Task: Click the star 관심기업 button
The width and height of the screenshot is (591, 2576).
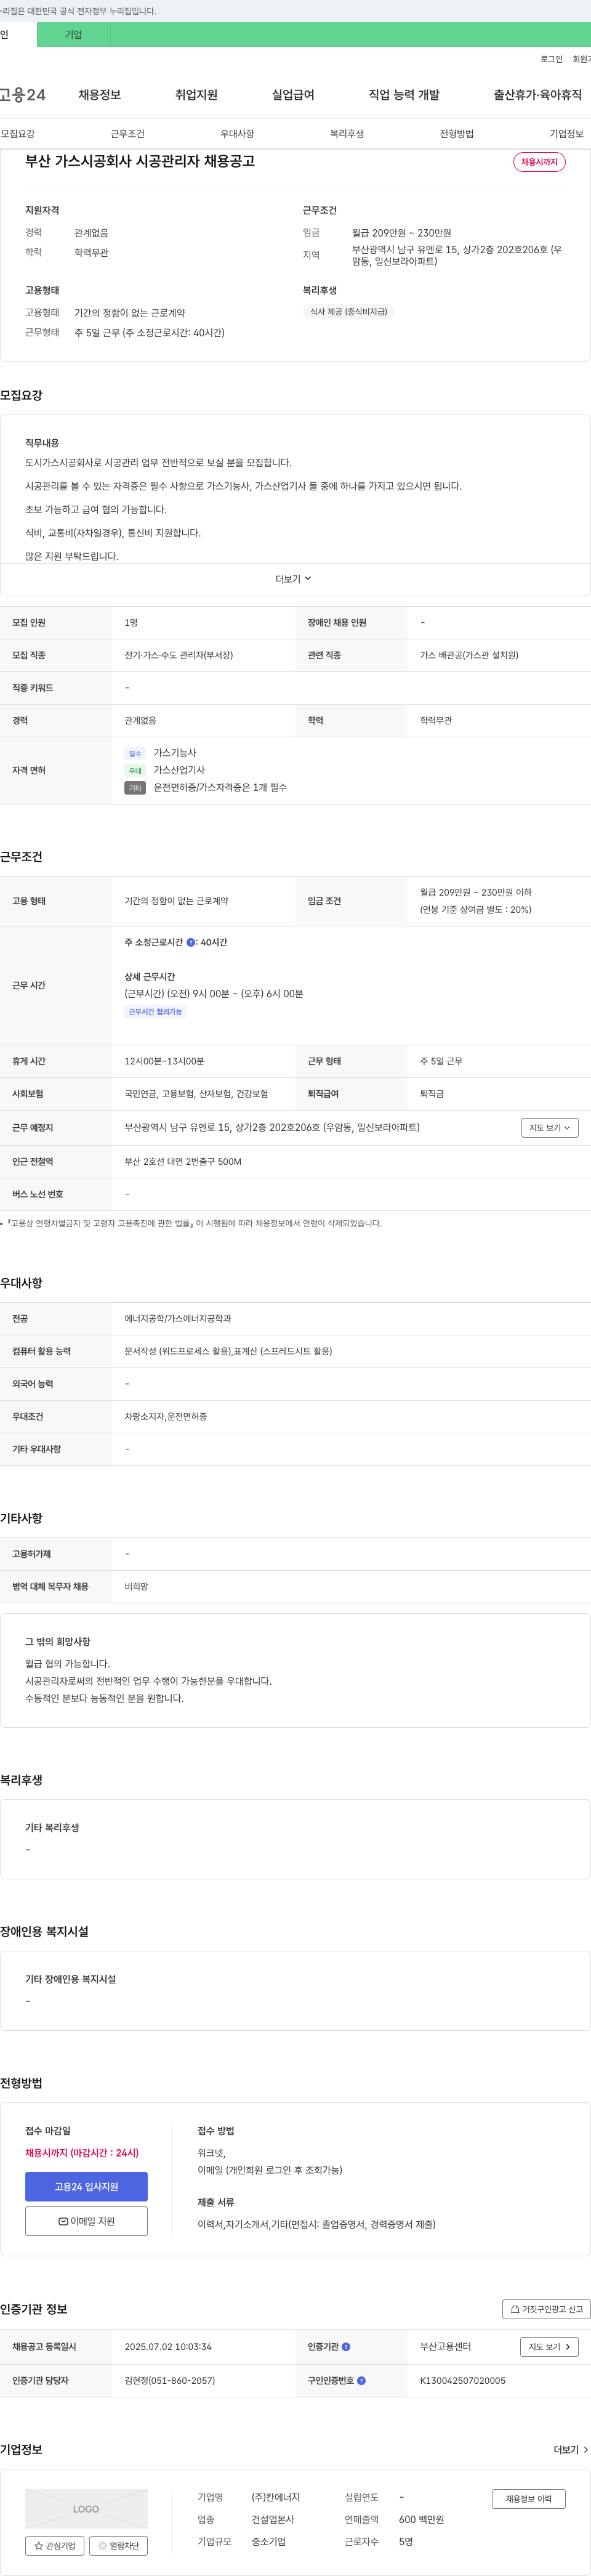Action: (x=54, y=2545)
